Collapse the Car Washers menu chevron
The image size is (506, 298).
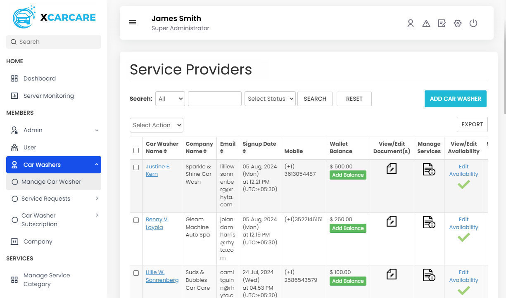click(97, 165)
